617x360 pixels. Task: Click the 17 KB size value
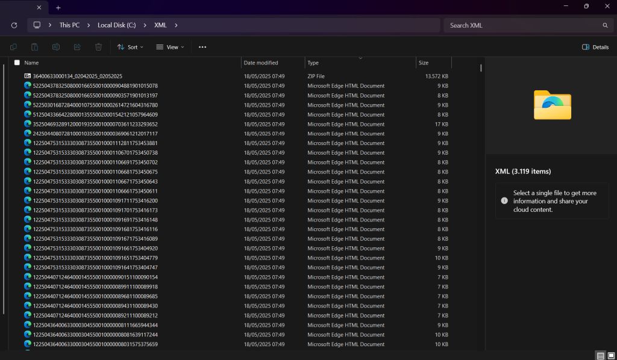click(x=442, y=124)
